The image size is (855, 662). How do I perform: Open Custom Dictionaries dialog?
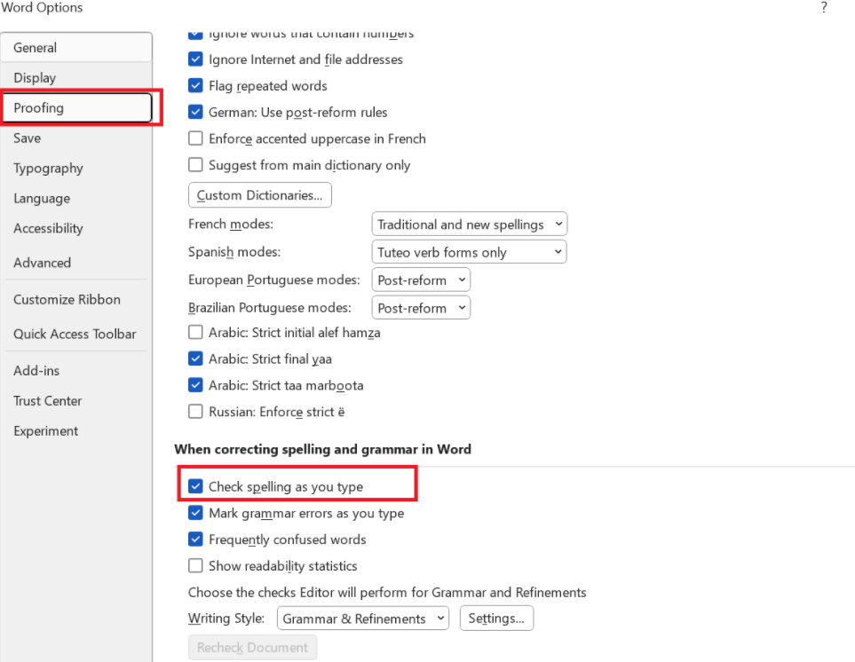(x=259, y=194)
